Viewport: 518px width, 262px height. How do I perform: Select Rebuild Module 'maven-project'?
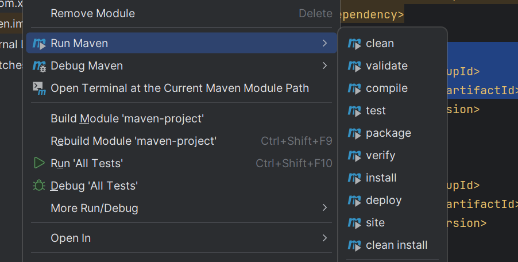[133, 141]
